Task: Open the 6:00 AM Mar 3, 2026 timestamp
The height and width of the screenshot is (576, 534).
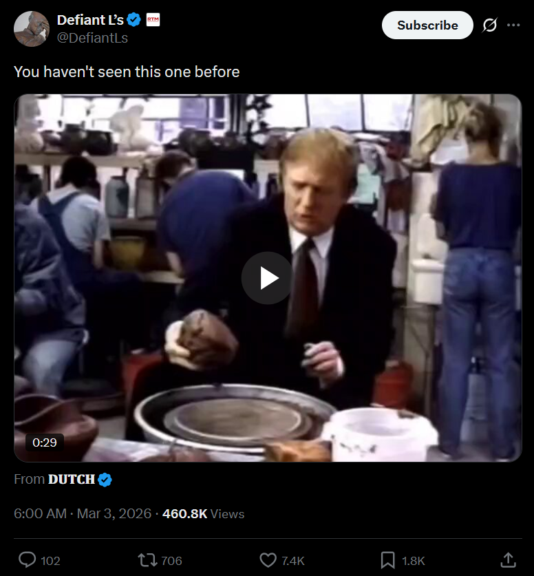Action: click(83, 513)
